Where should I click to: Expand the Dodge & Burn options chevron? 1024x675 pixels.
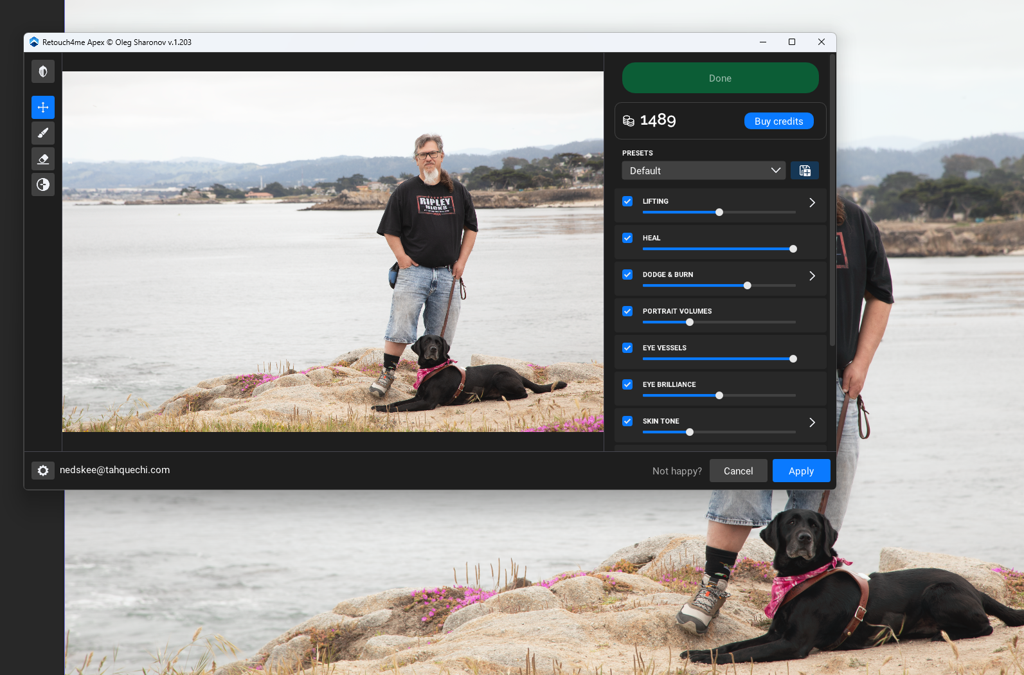coord(812,276)
